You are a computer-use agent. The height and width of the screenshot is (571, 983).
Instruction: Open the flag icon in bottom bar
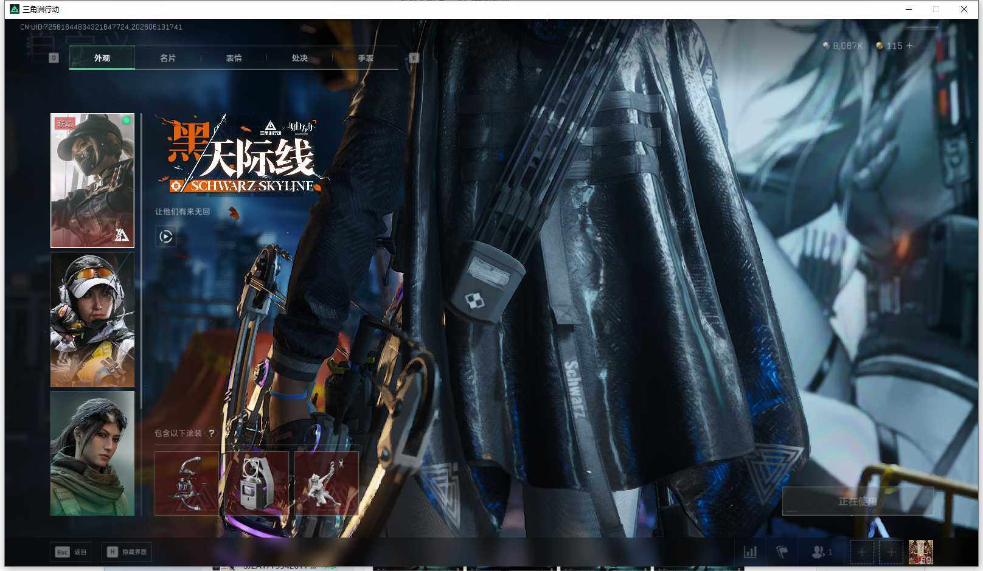pos(782,552)
